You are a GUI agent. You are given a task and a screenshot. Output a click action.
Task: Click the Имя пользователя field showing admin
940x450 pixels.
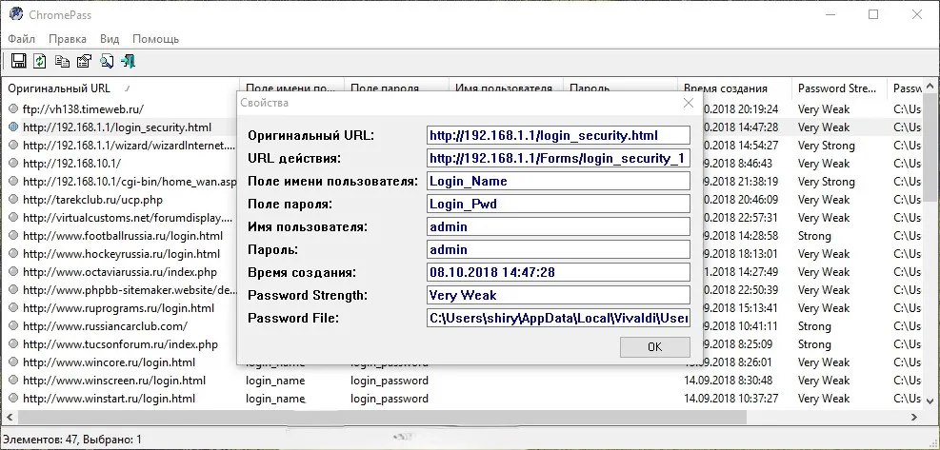[x=558, y=226]
